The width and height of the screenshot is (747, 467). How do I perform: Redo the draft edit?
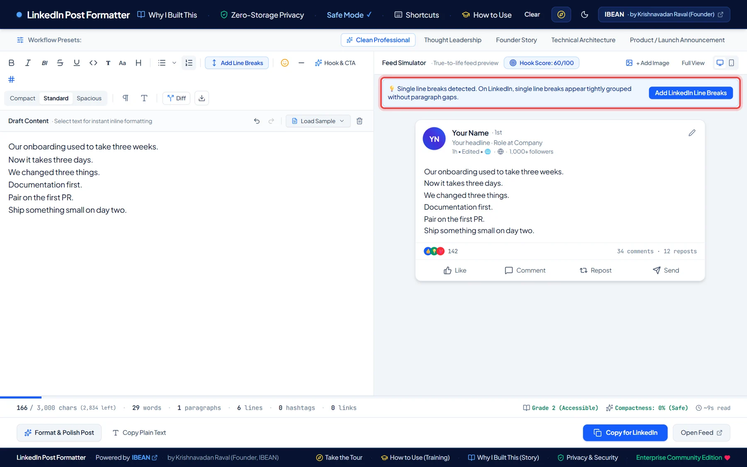(271, 121)
